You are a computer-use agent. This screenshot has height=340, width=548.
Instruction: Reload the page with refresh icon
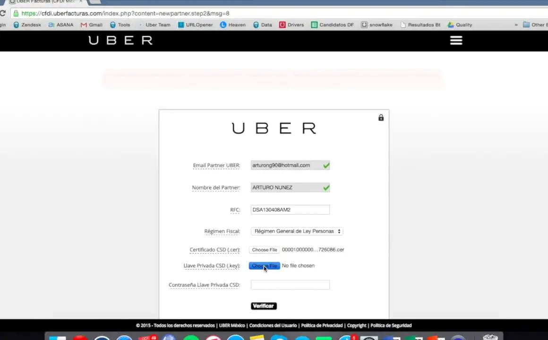[x=2, y=13]
